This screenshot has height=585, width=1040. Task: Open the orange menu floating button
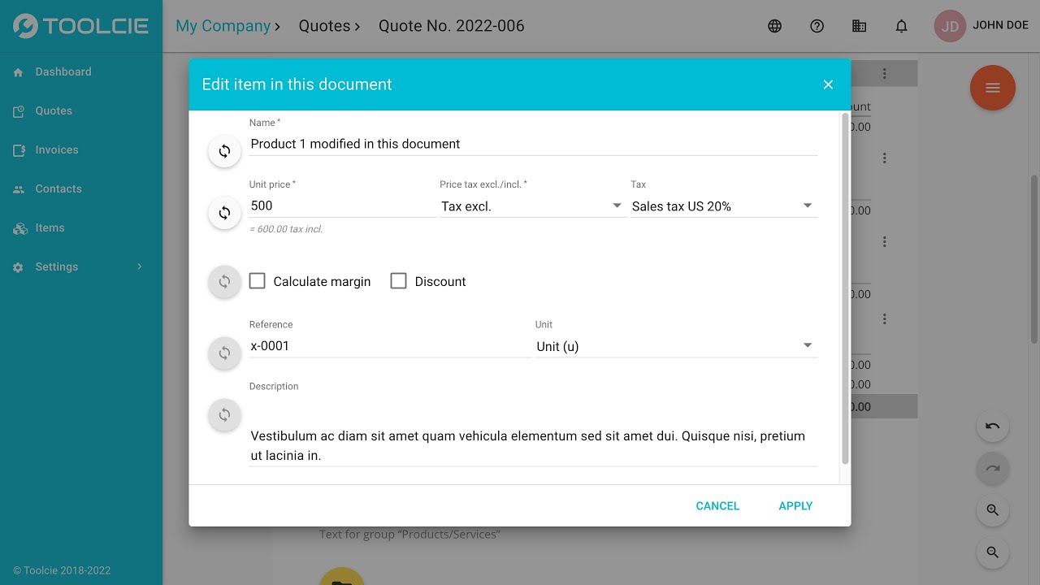click(993, 88)
